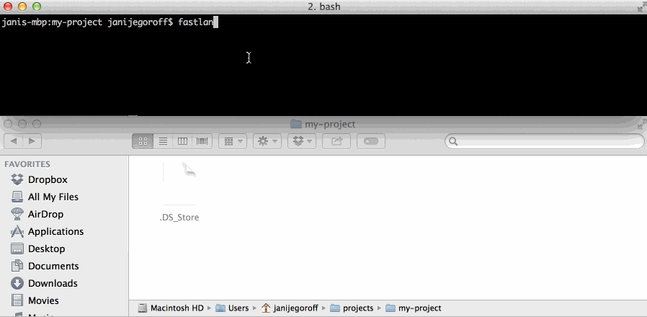The height and width of the screenshot is (317, 647).
Task: Click janijegoroff in the path bar
Action: 290,308
